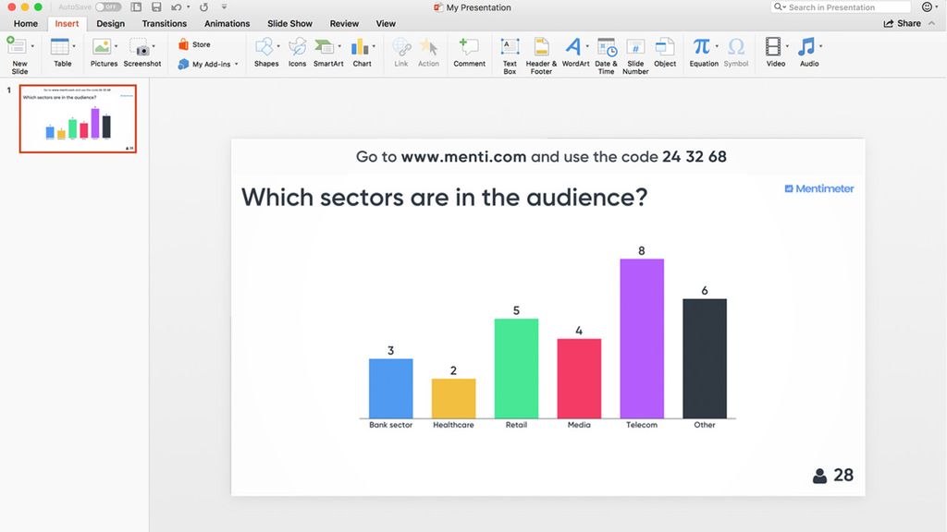The height and width of the screenshot is (532, 947).
Task: Insert an Equation
Action: [x=703, y=53]
